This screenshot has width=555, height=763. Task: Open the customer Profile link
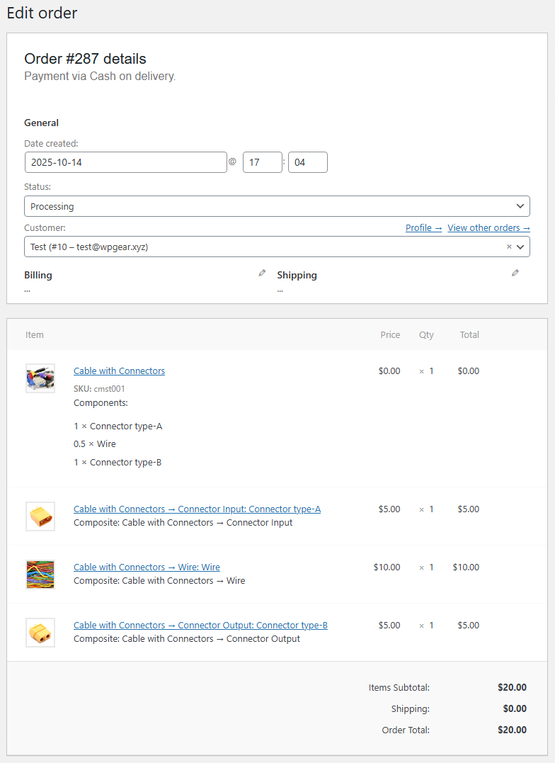pyautogui.click(x=423, y=227)
